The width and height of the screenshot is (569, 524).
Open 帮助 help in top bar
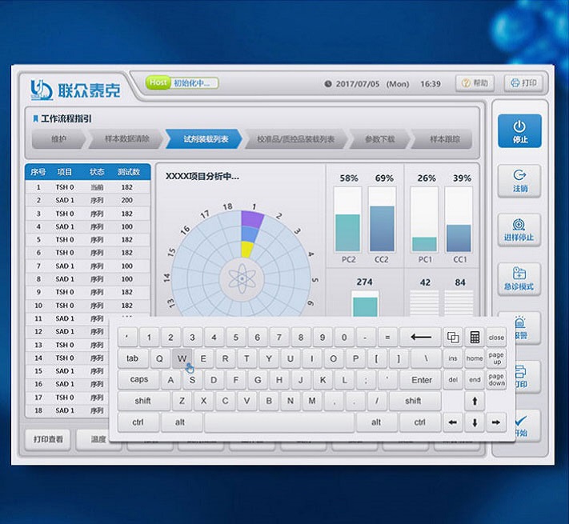[x=475, y=83]
